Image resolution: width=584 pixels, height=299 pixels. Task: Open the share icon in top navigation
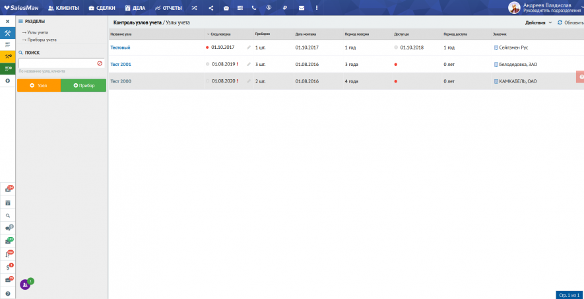211,8
